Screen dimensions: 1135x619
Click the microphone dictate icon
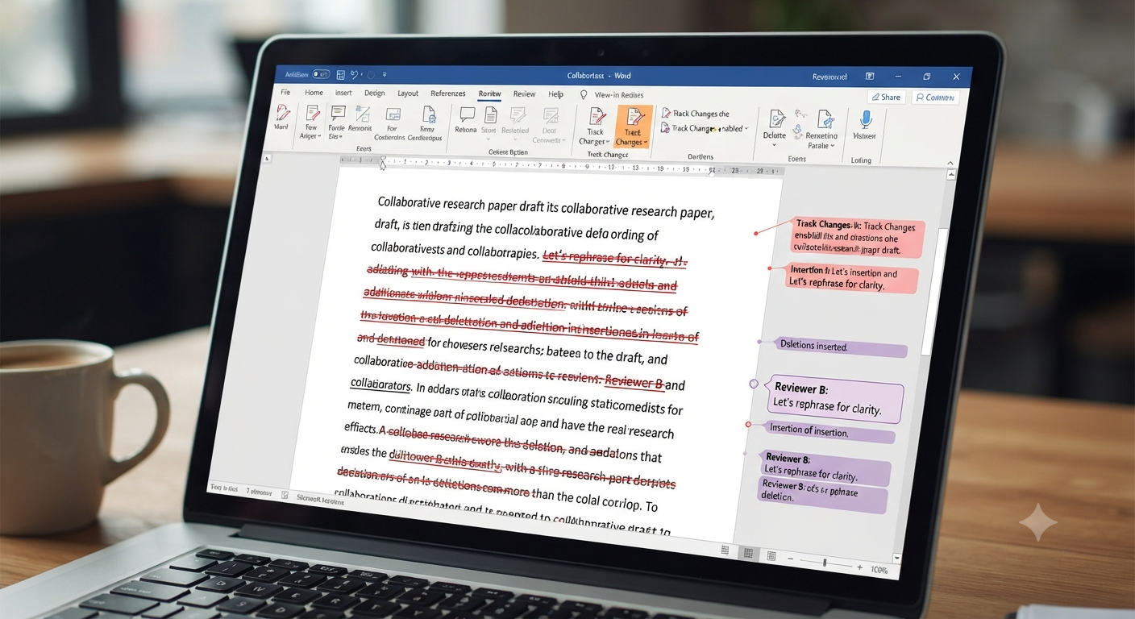[x=866, y=121]
